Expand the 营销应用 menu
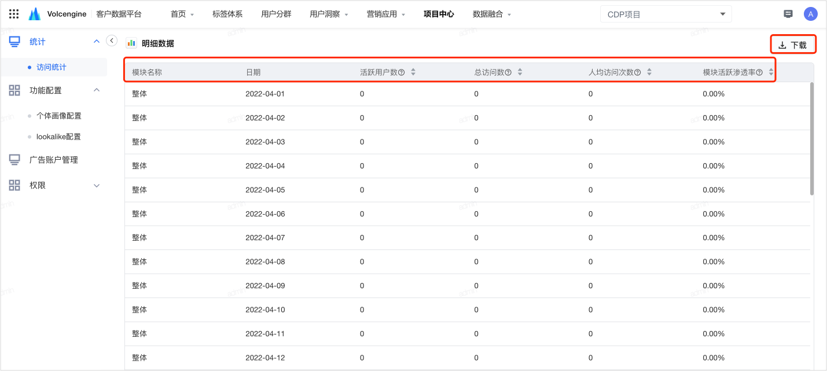The height and width of the screenshot is (371, 827). [x=386, y=14]
